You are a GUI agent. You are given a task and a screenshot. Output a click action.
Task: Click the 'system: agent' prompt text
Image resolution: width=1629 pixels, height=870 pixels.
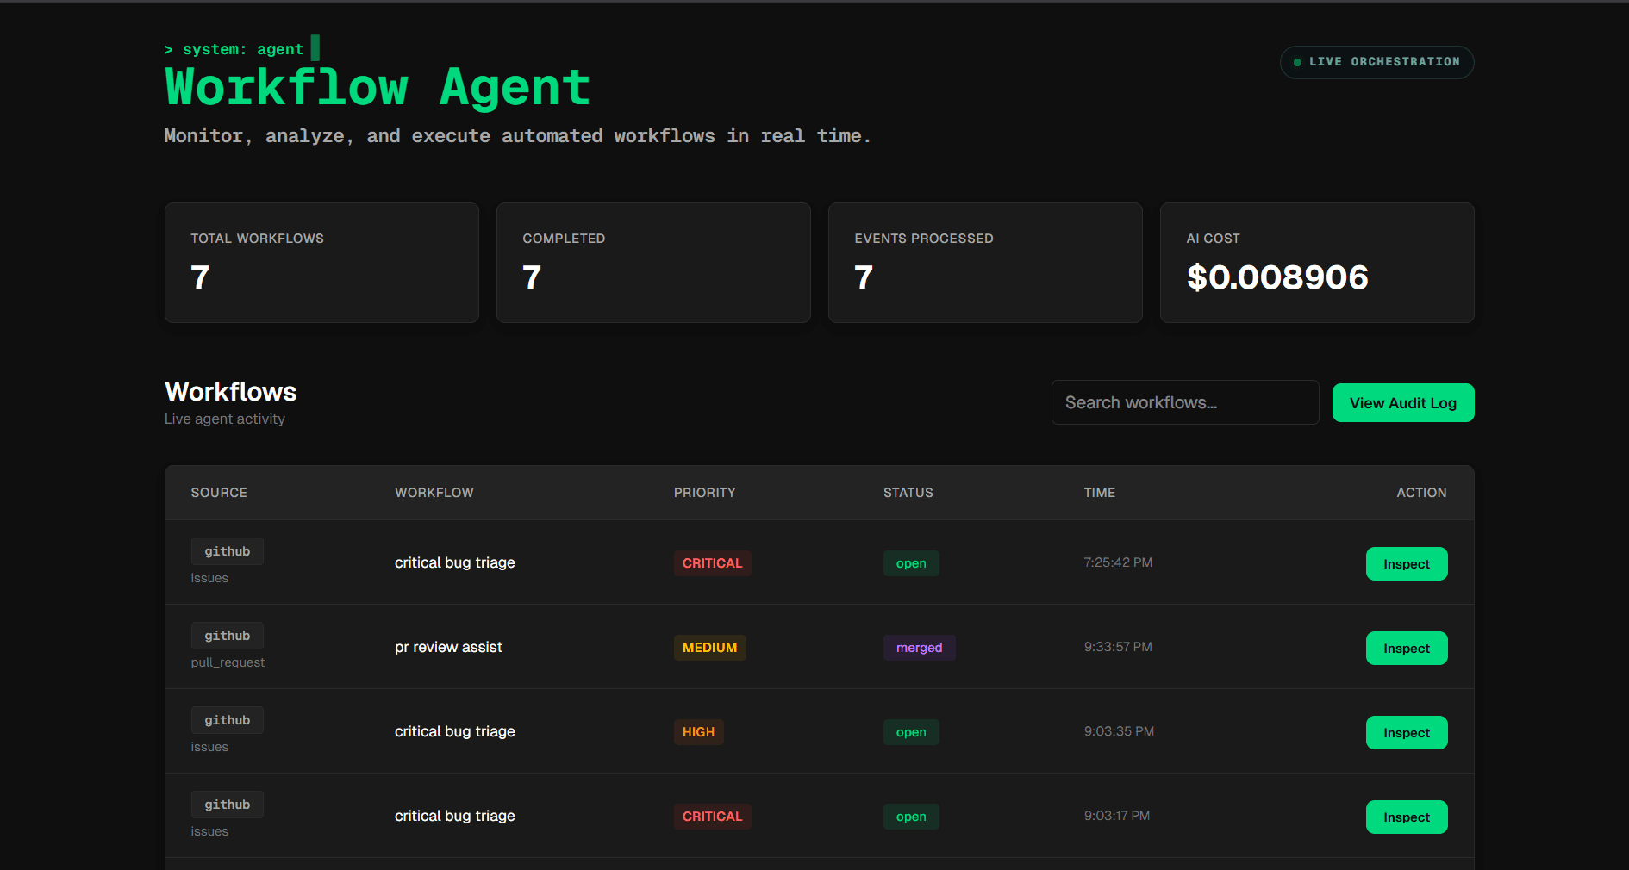[243, 49]
